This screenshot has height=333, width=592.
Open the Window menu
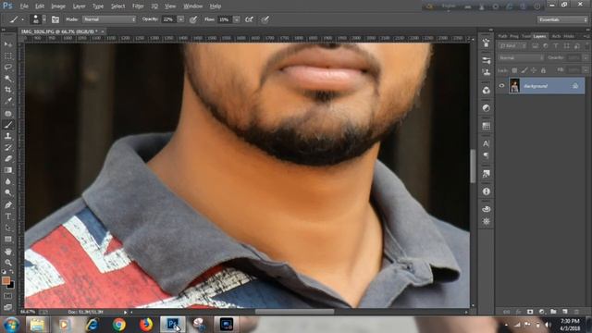click(x=193, y=6)
